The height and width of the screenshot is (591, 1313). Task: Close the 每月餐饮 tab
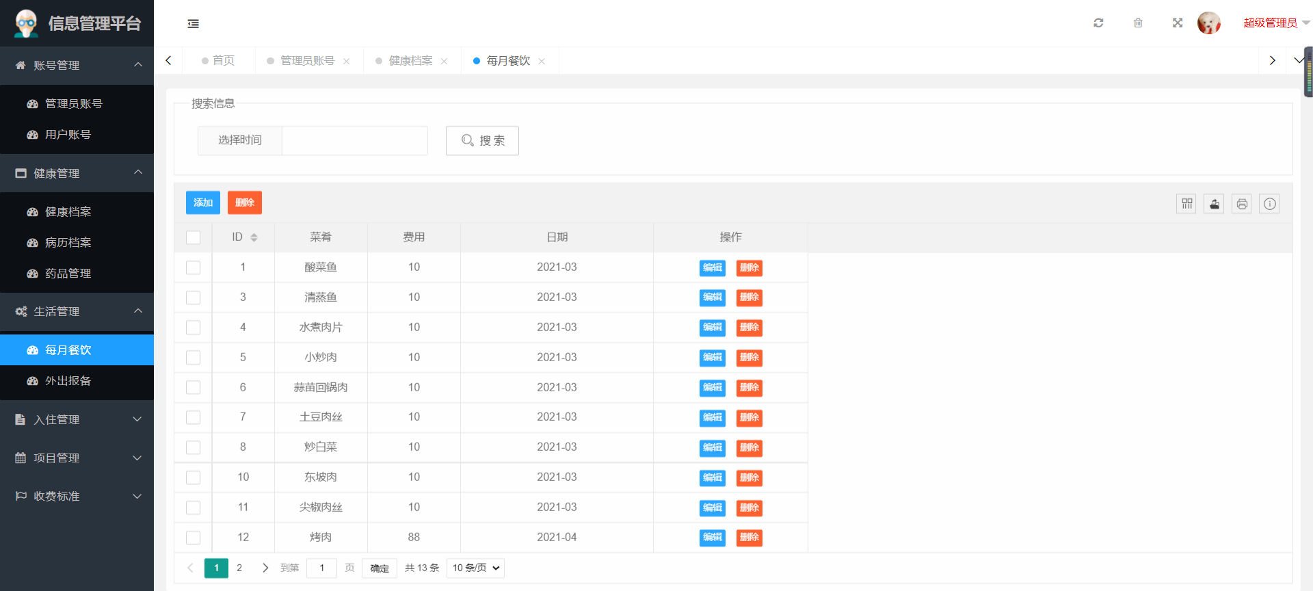pyautogui.click(x=542, y=62)
